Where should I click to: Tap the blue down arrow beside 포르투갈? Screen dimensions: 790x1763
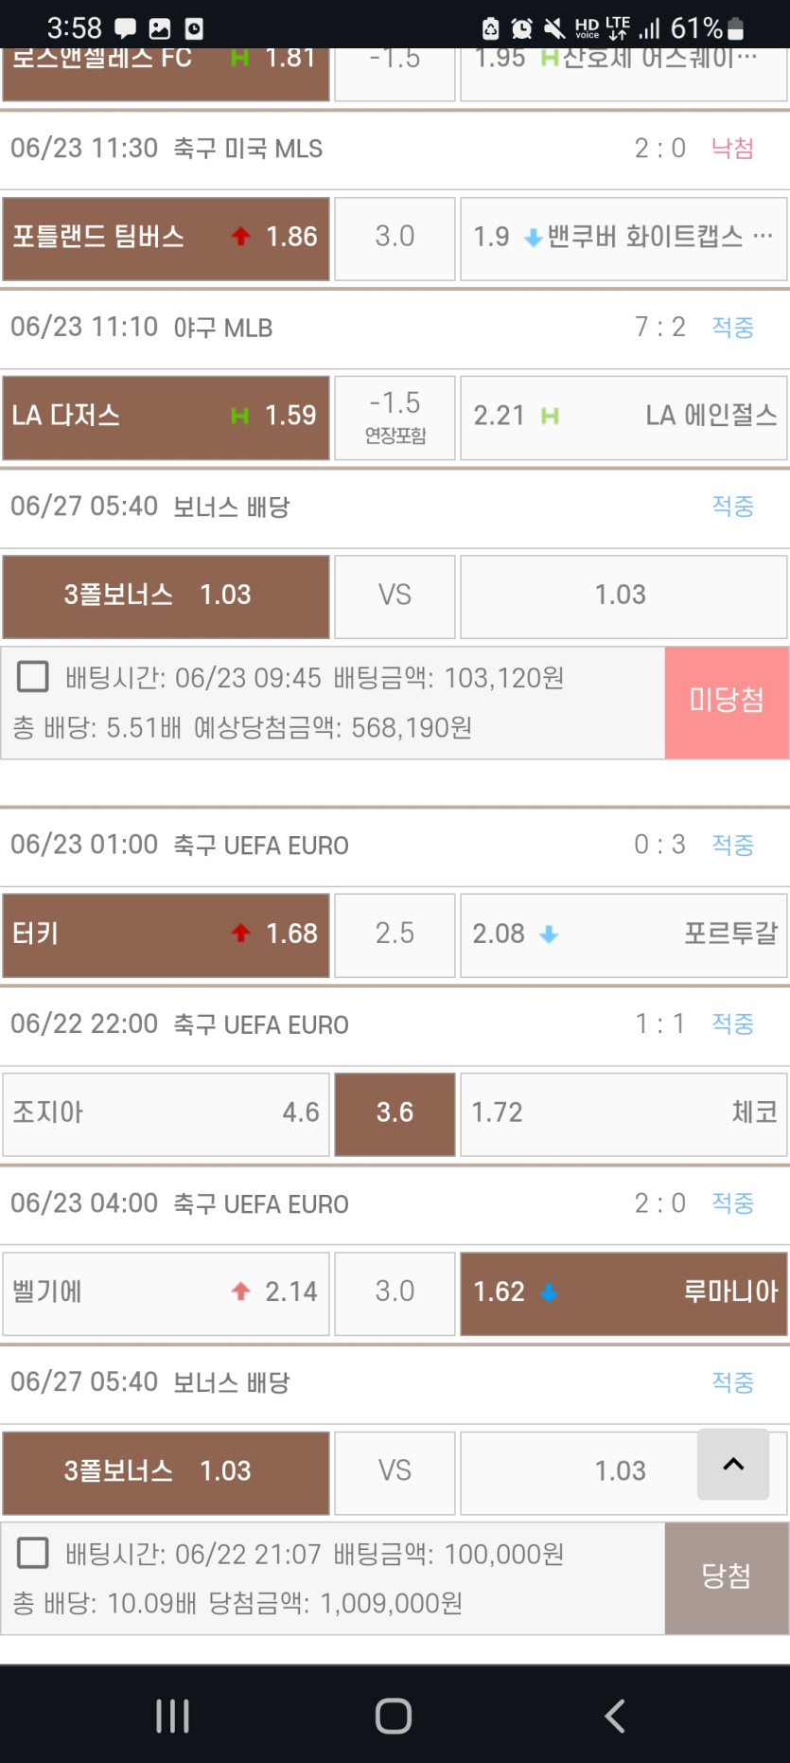[x=549, y=935]
